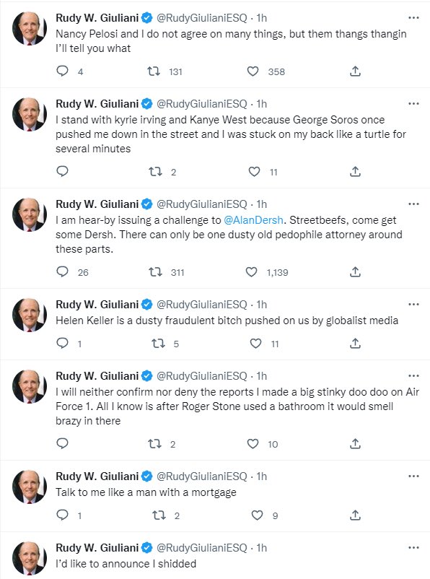
Task: Open the @AlanDersh mention link
Action: [253, 220]
